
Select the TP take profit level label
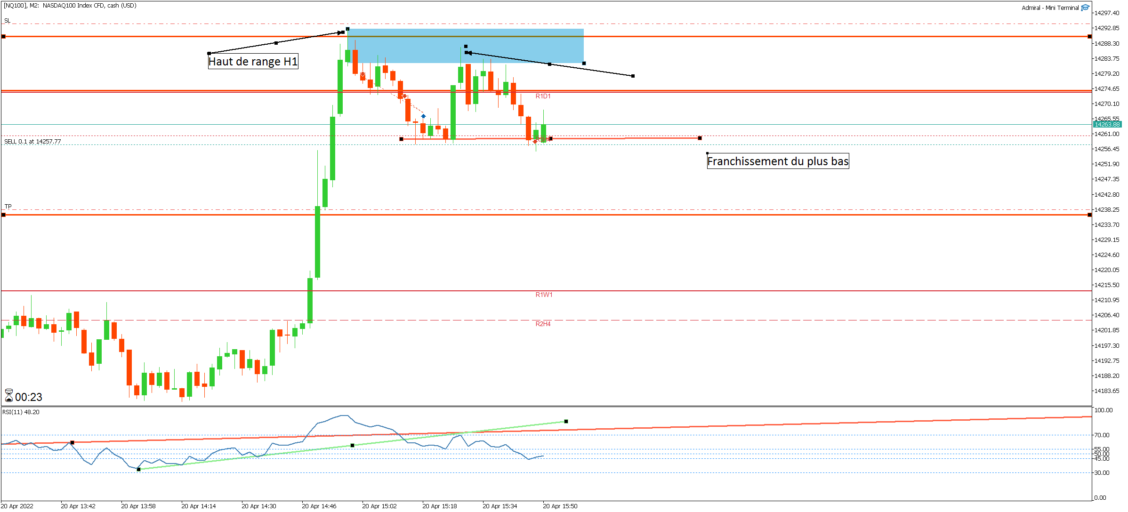point(8,207)
